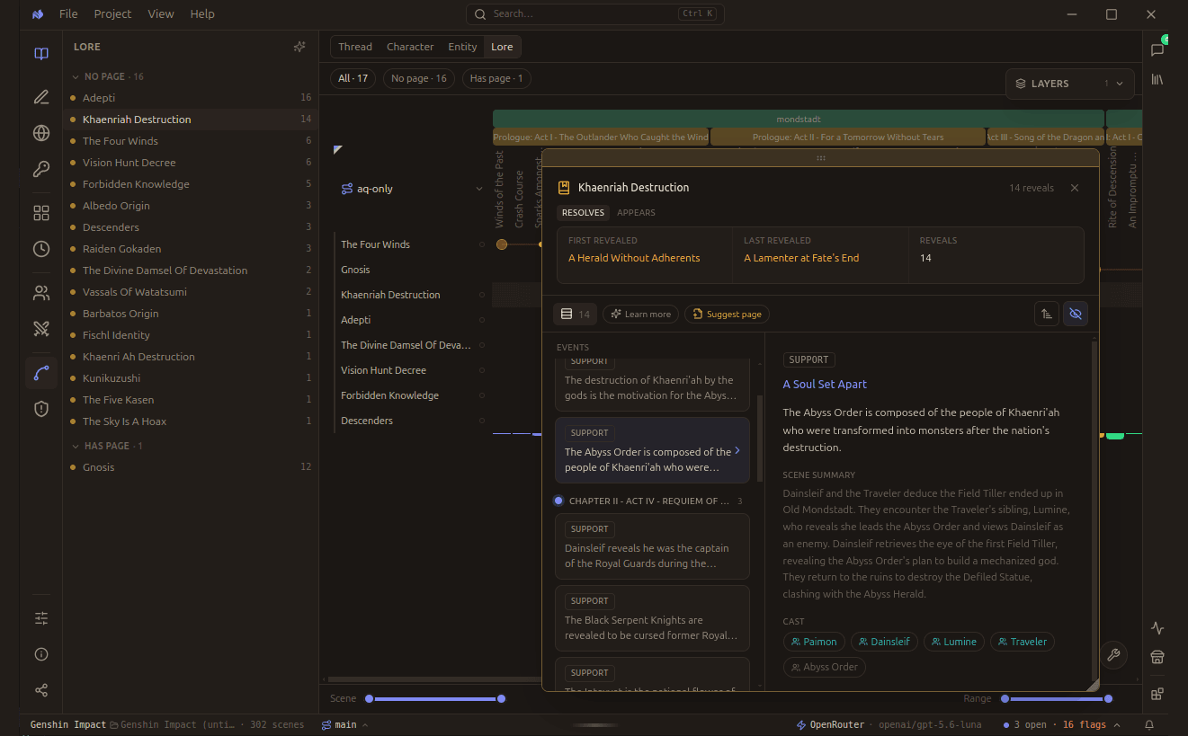Screen dimensions: 1188x736
Task: Click the share icon at the sidebar bottom
Action: (41, 690)
